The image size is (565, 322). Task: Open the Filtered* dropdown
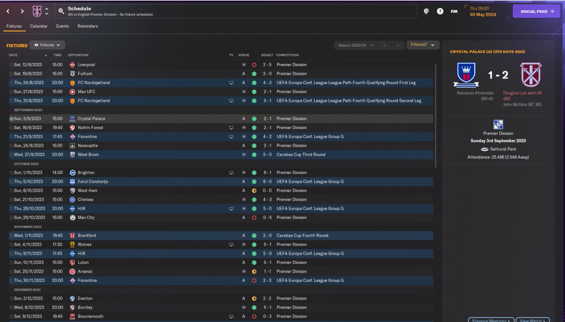click(423, 45)
